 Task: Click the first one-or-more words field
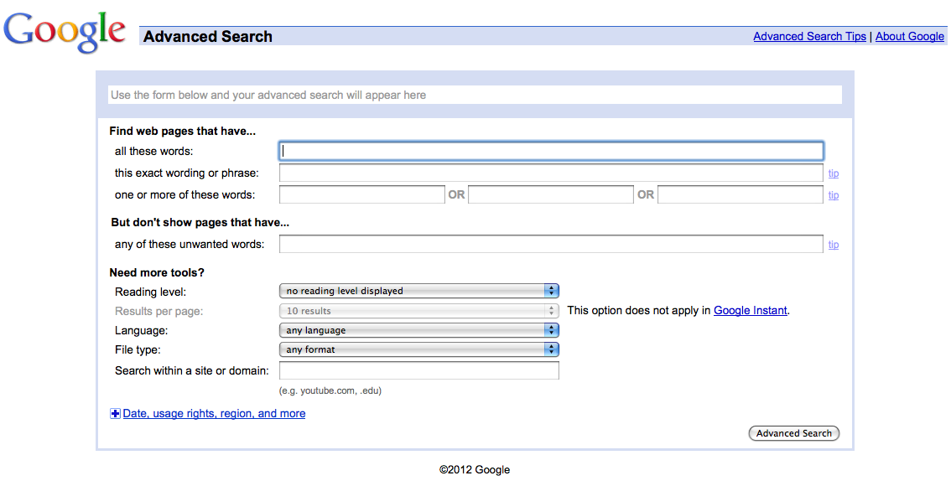[x=362, y=194]
